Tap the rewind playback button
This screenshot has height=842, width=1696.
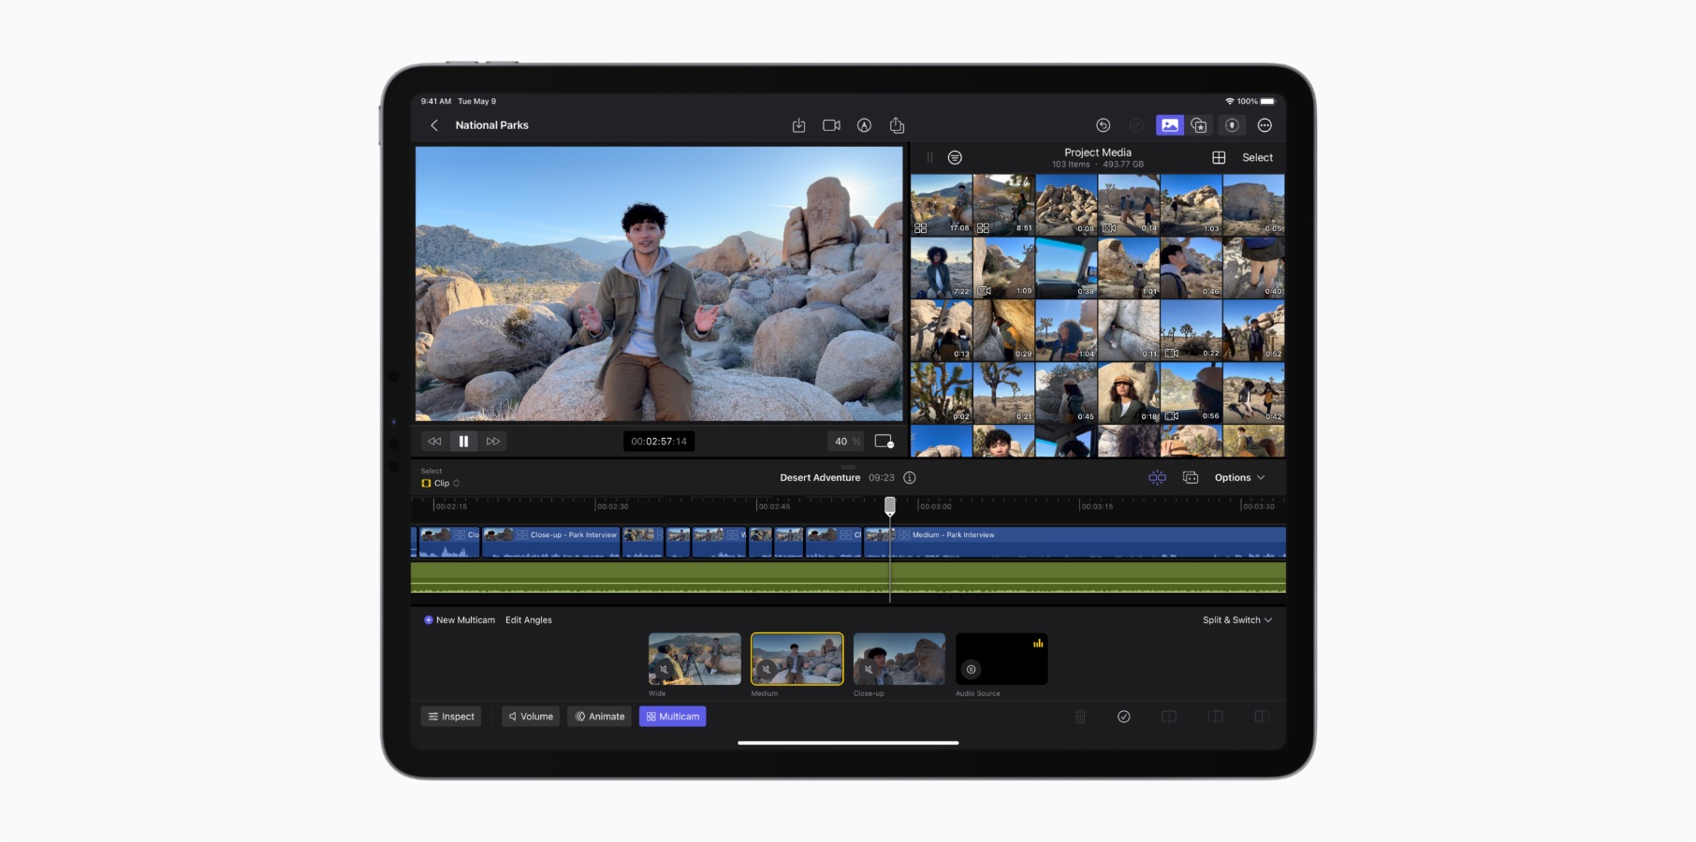[434, 442]
